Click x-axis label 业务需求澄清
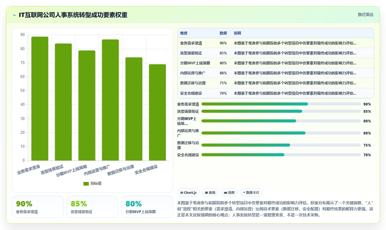Viewport: 386px width, 230px height. pyautogui.click(x=29, y=169)
